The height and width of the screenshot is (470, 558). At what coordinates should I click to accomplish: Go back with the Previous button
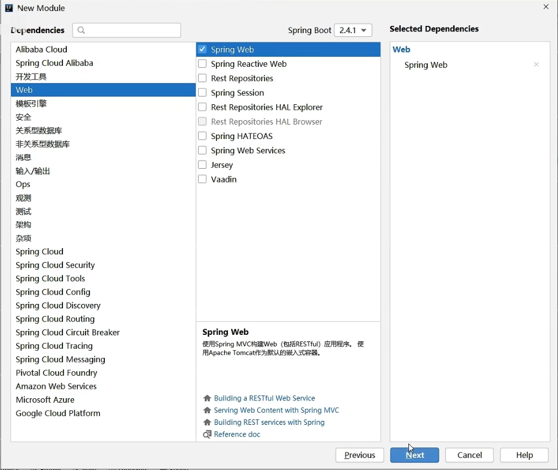coord(359,455)
